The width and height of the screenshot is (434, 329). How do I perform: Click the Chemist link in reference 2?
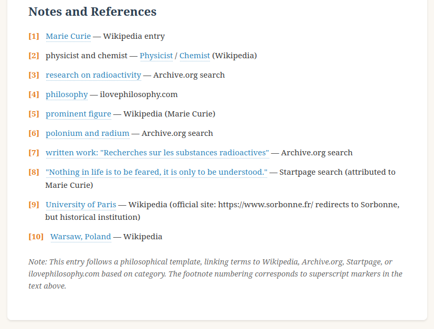[194, 56]
